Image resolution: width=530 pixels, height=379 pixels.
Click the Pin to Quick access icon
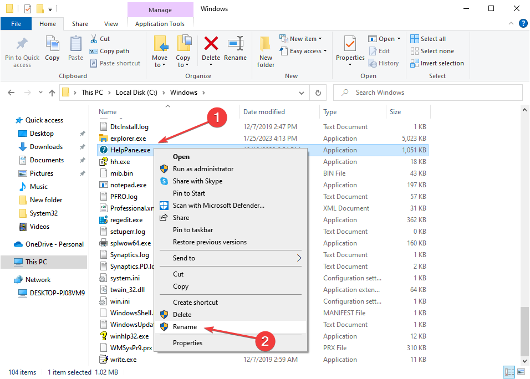pyautogui.click(x=22, y=44)
